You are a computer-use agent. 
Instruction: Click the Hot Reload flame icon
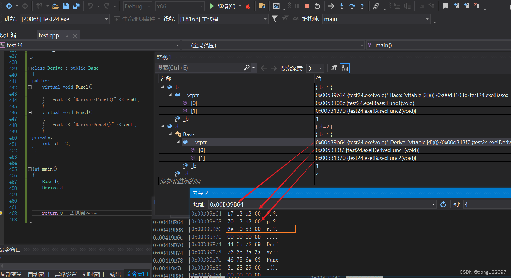coord(248,6)
